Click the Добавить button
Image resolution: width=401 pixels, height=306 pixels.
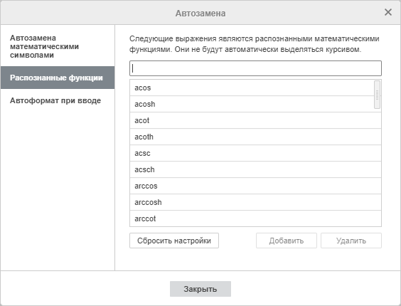(287, 241)
